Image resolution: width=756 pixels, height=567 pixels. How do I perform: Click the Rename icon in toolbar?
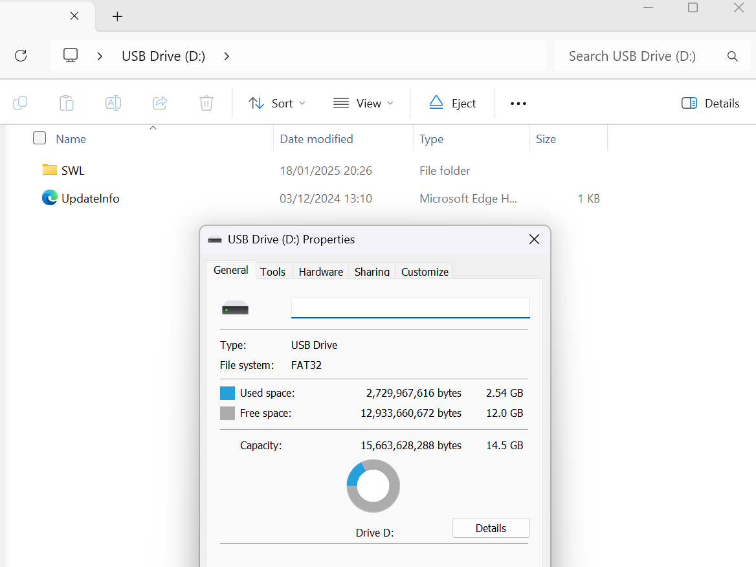(113, 103)
